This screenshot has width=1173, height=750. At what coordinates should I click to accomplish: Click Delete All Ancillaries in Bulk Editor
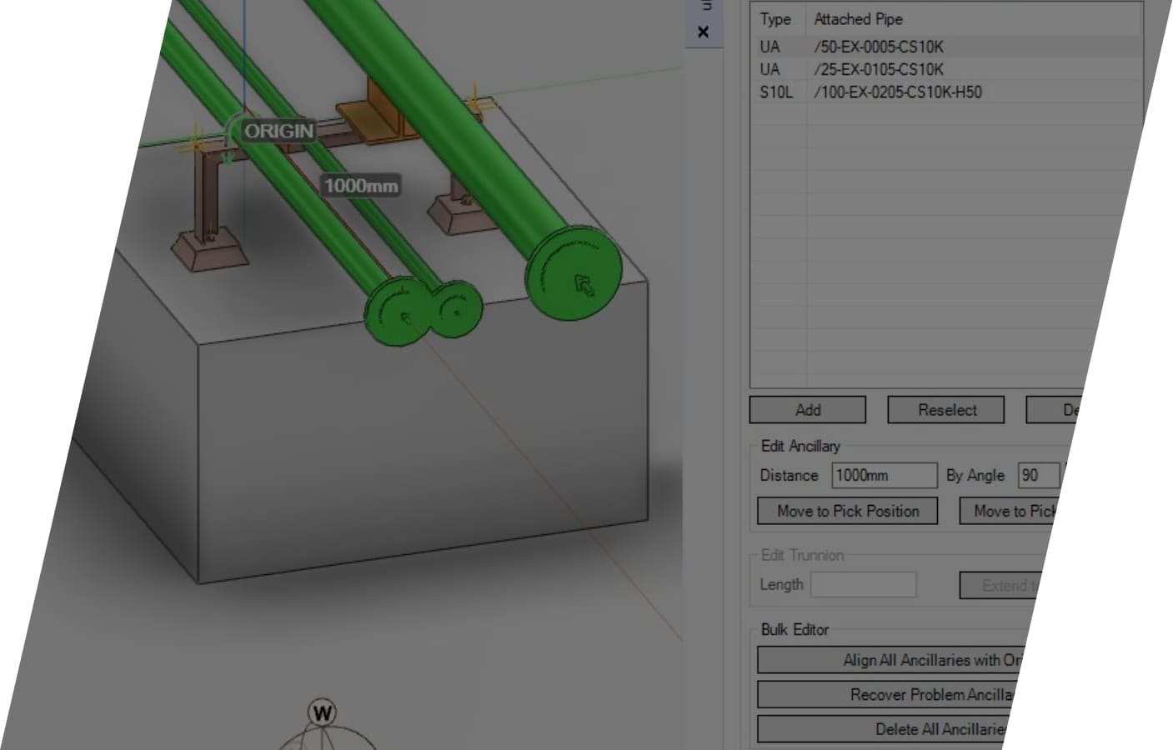938,729
